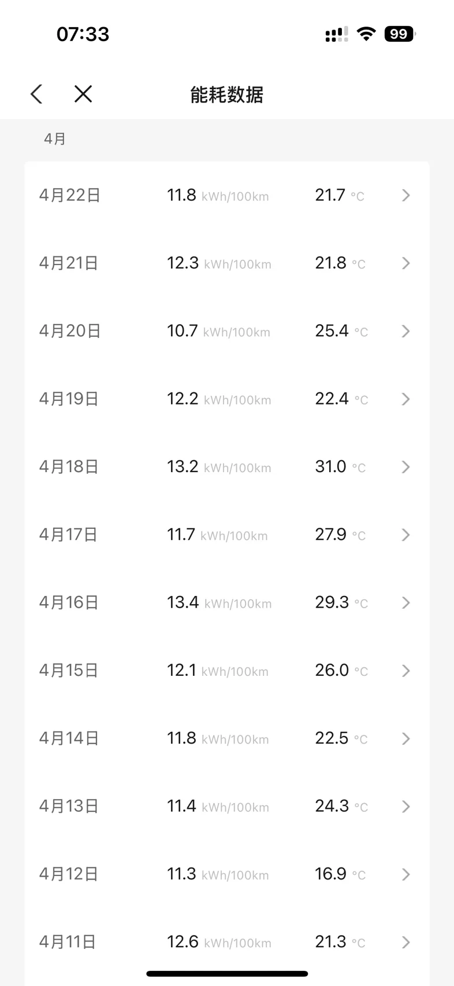454x986 pixels.
Task: Expand the 4月20日 entry chevron
Action: point(405,331)
